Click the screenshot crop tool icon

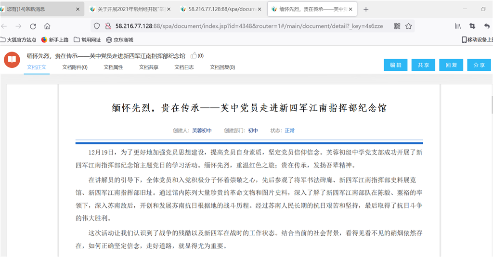coord(472,26)
